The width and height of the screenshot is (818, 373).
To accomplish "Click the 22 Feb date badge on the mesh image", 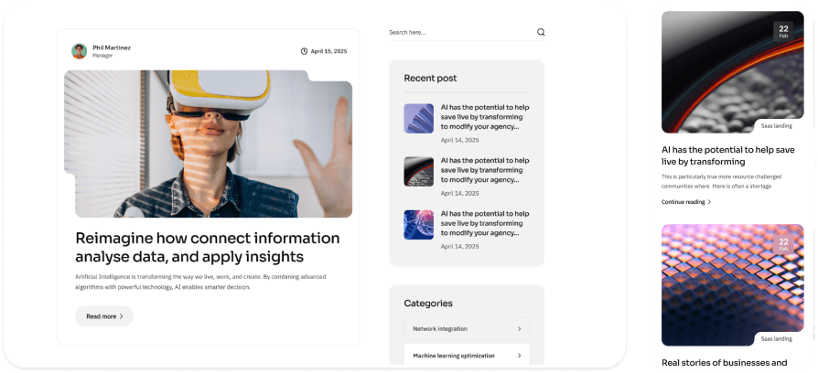I will 783,244.
